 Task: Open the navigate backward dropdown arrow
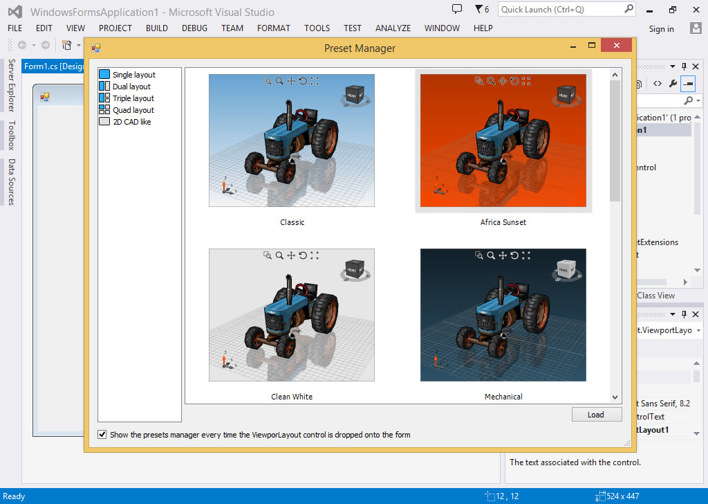click(33, 45)
